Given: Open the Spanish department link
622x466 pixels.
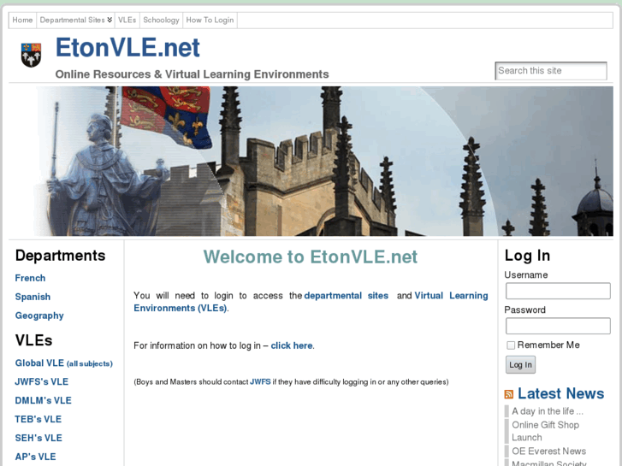Looking at the screenshot, I should pos(33,297).
